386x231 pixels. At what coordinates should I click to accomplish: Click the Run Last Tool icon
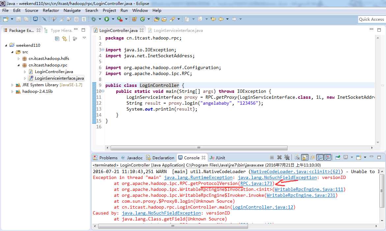120,19
